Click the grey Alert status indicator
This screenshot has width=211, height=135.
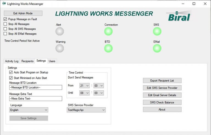pyautogui.click(x=60, y=31)
